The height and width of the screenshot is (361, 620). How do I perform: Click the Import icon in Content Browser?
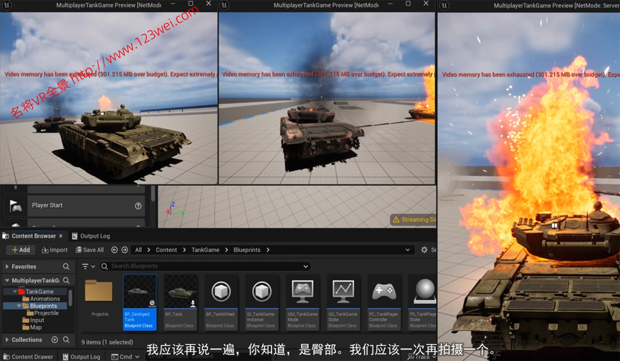(54, 250)
